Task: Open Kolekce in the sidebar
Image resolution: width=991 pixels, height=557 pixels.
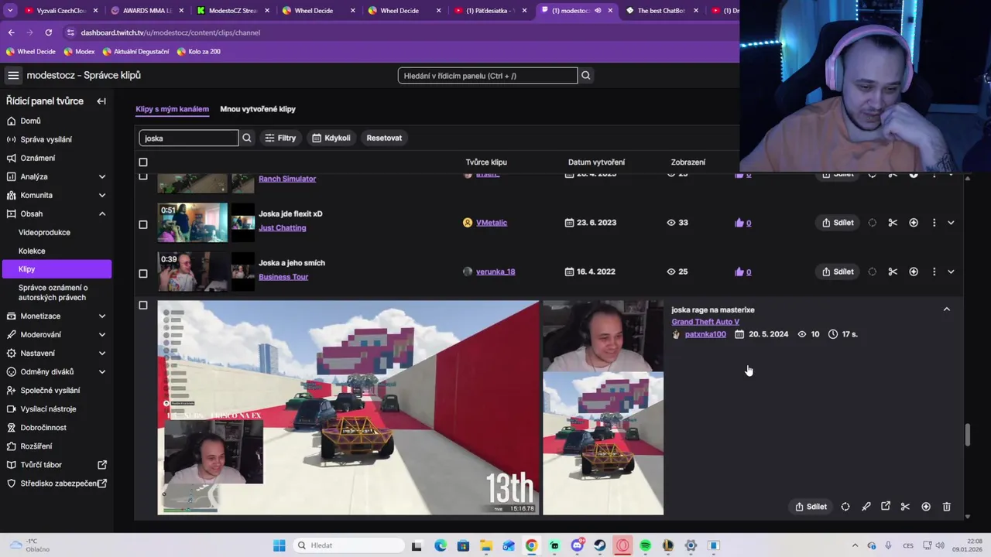Action: (x=32, y=251)
